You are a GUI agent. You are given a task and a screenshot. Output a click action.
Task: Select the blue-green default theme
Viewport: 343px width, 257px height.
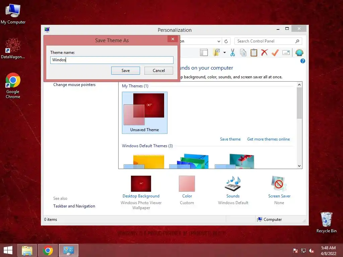pyautogui.click(x=189, y=161)
